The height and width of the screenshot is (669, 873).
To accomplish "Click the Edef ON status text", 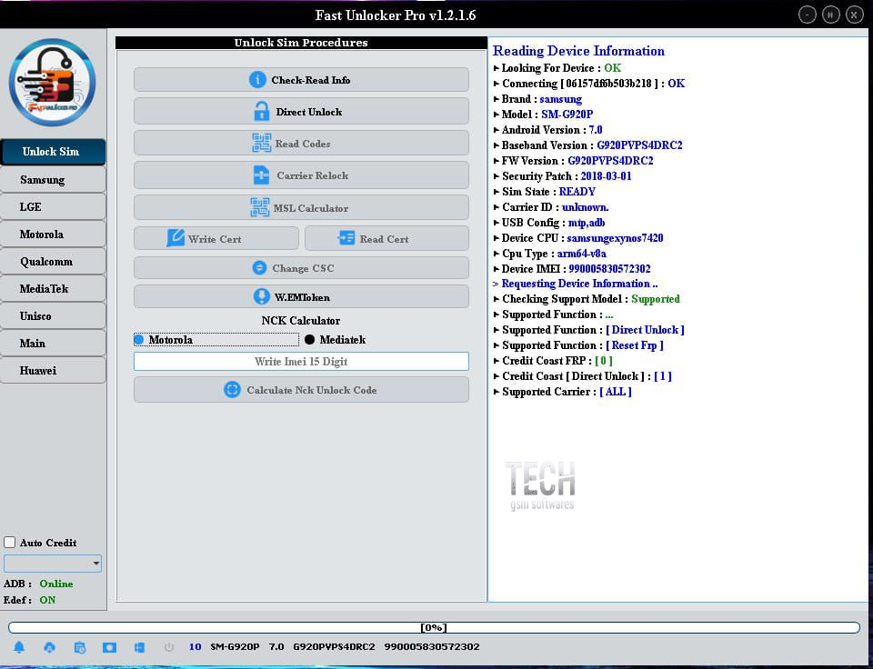I will 47,600.
